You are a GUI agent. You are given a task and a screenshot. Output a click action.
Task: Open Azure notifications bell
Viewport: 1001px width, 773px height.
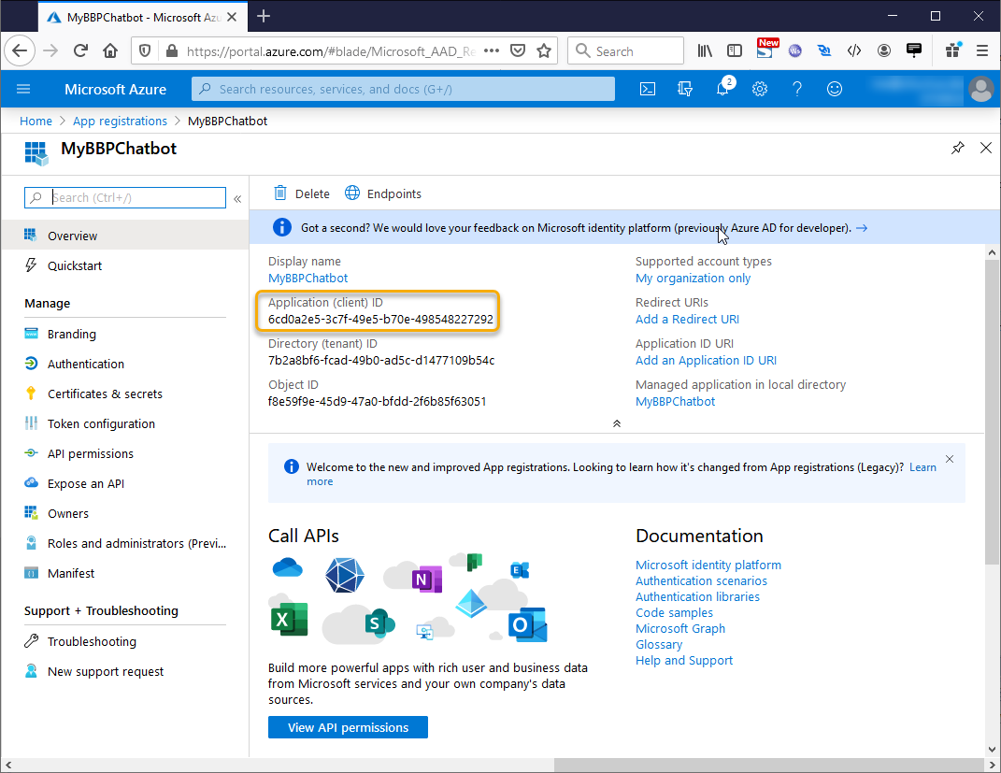(722, 89)
